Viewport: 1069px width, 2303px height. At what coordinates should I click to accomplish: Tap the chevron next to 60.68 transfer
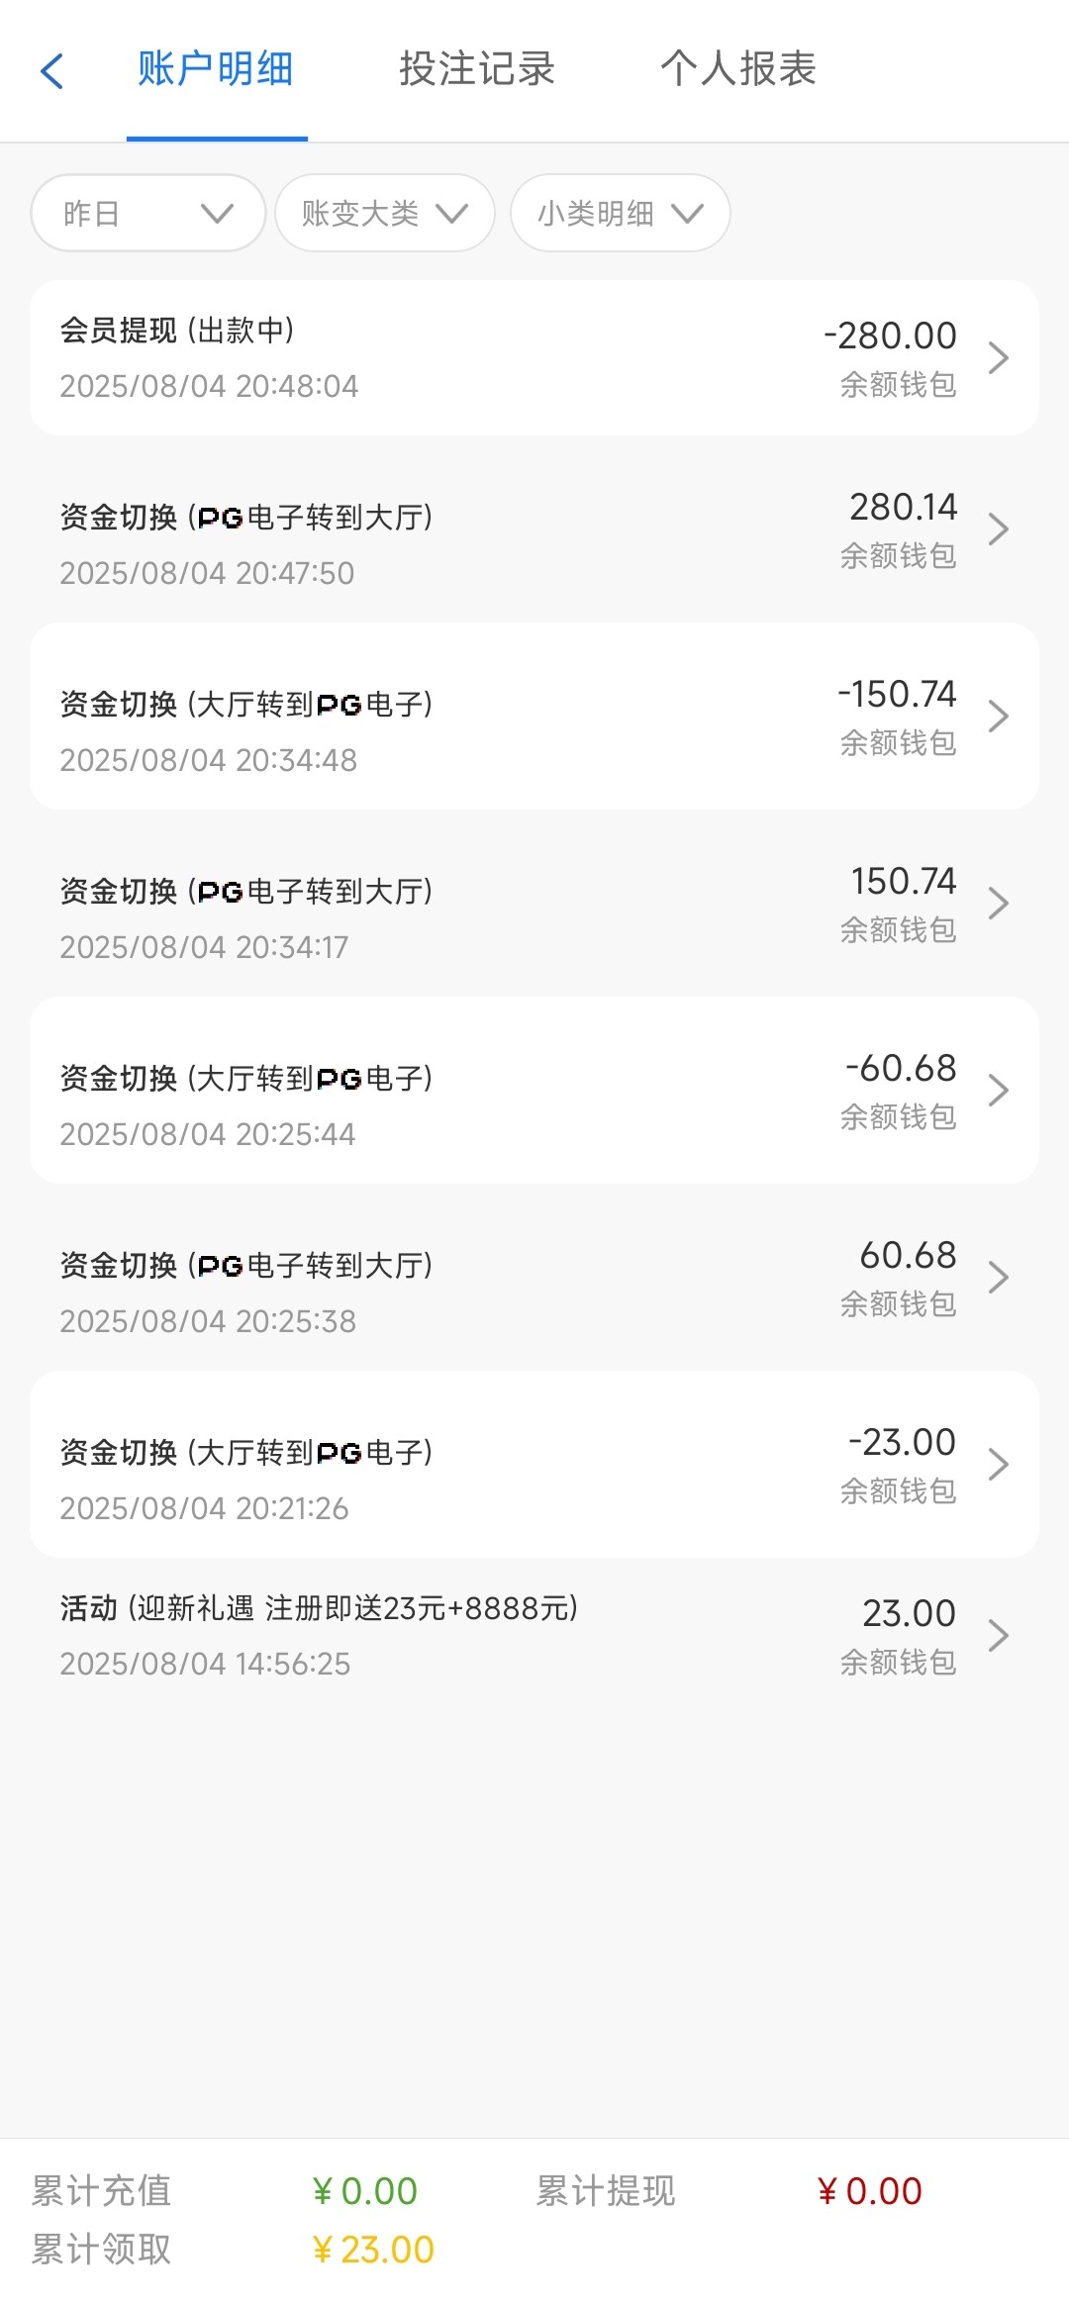tap(998, 1278)
